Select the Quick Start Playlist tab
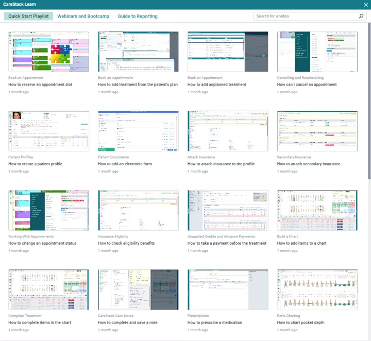This screenshot has height=341, width=371. click(x=28, y=16)
